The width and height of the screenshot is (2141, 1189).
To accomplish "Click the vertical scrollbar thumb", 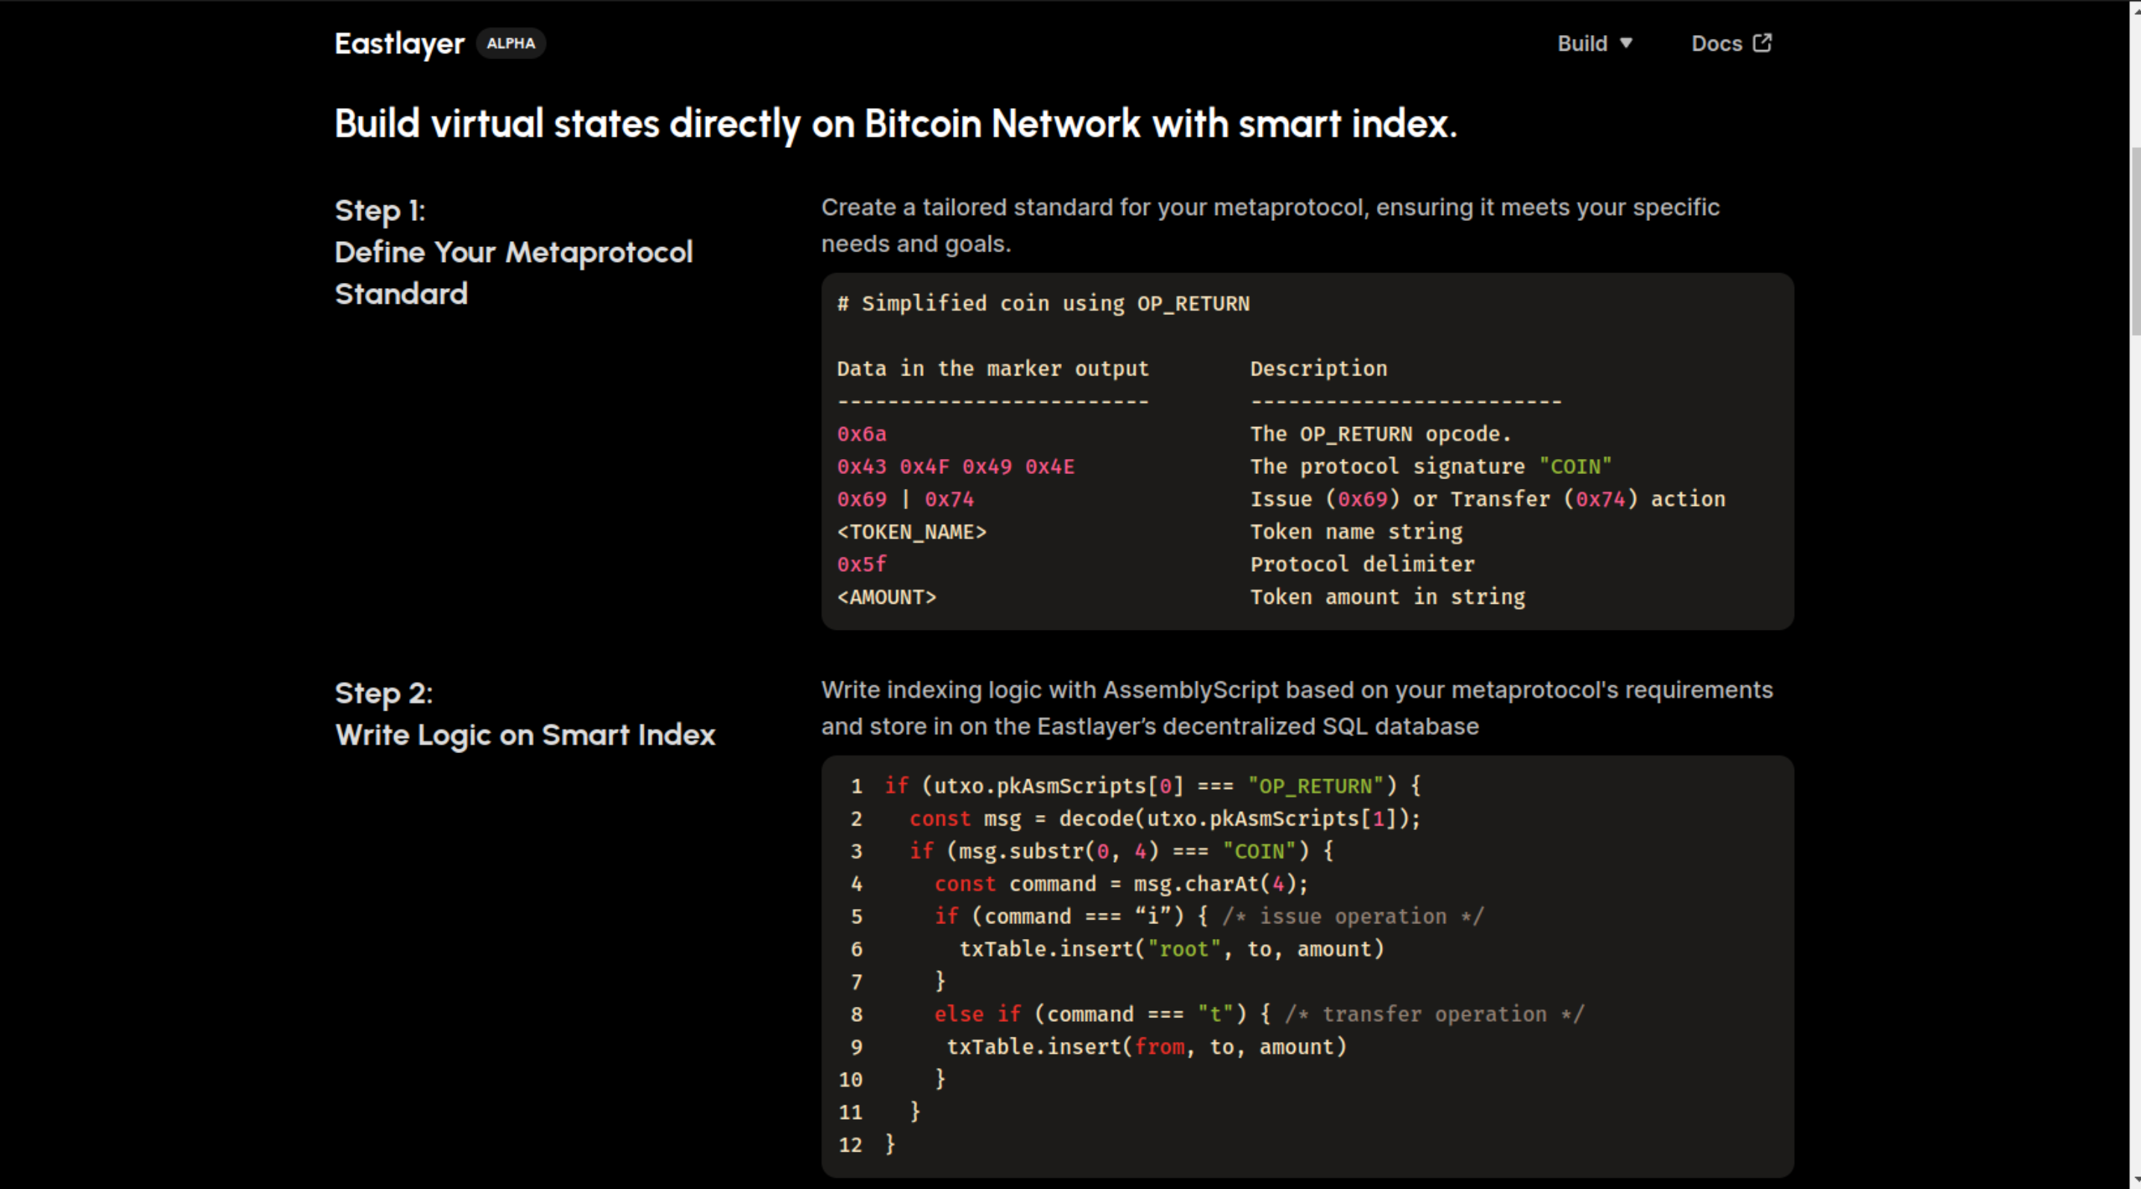I will click(x=2134, y=241).
